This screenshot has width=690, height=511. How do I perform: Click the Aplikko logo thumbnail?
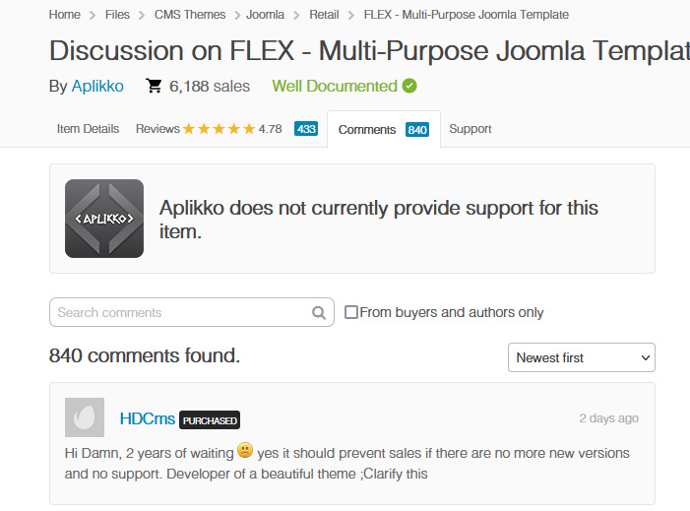[104, 219]
